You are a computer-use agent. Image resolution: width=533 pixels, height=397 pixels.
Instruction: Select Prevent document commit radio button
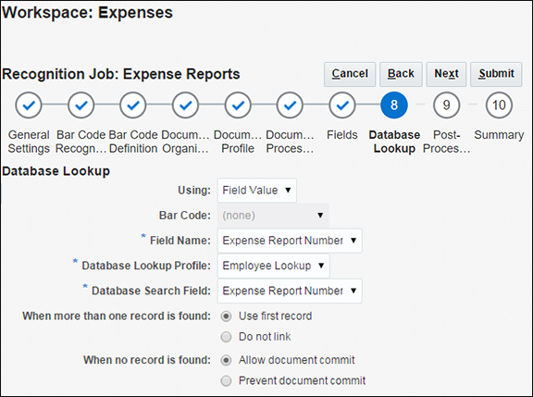pyautogui.click(x=226, y=380)
